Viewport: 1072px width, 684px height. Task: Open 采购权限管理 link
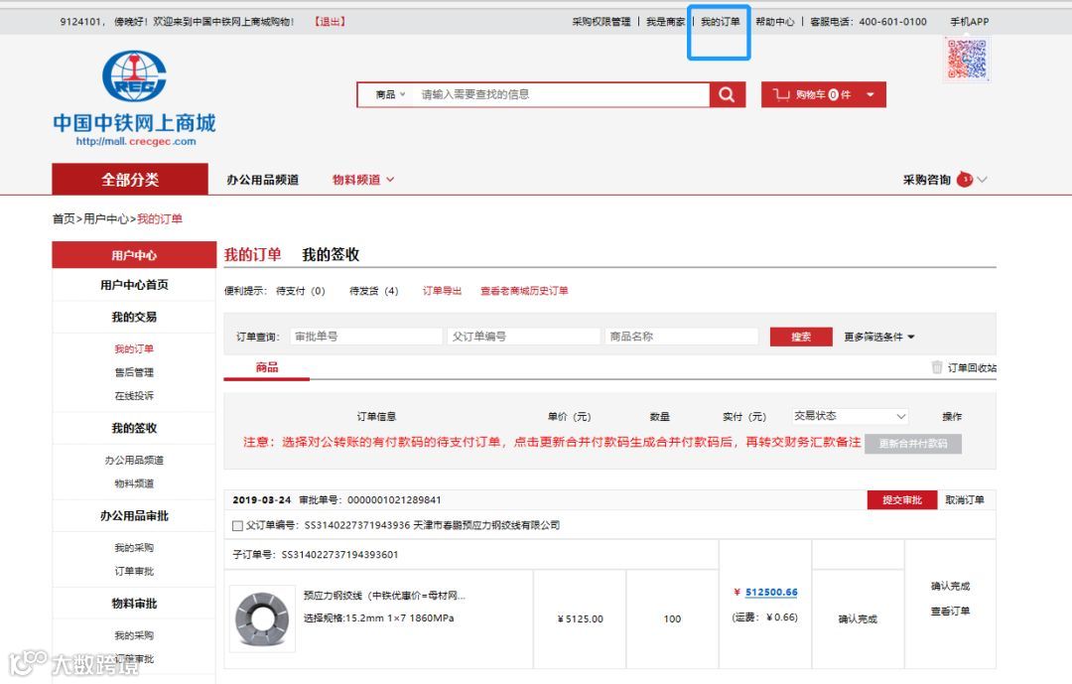tap(601, 21)
